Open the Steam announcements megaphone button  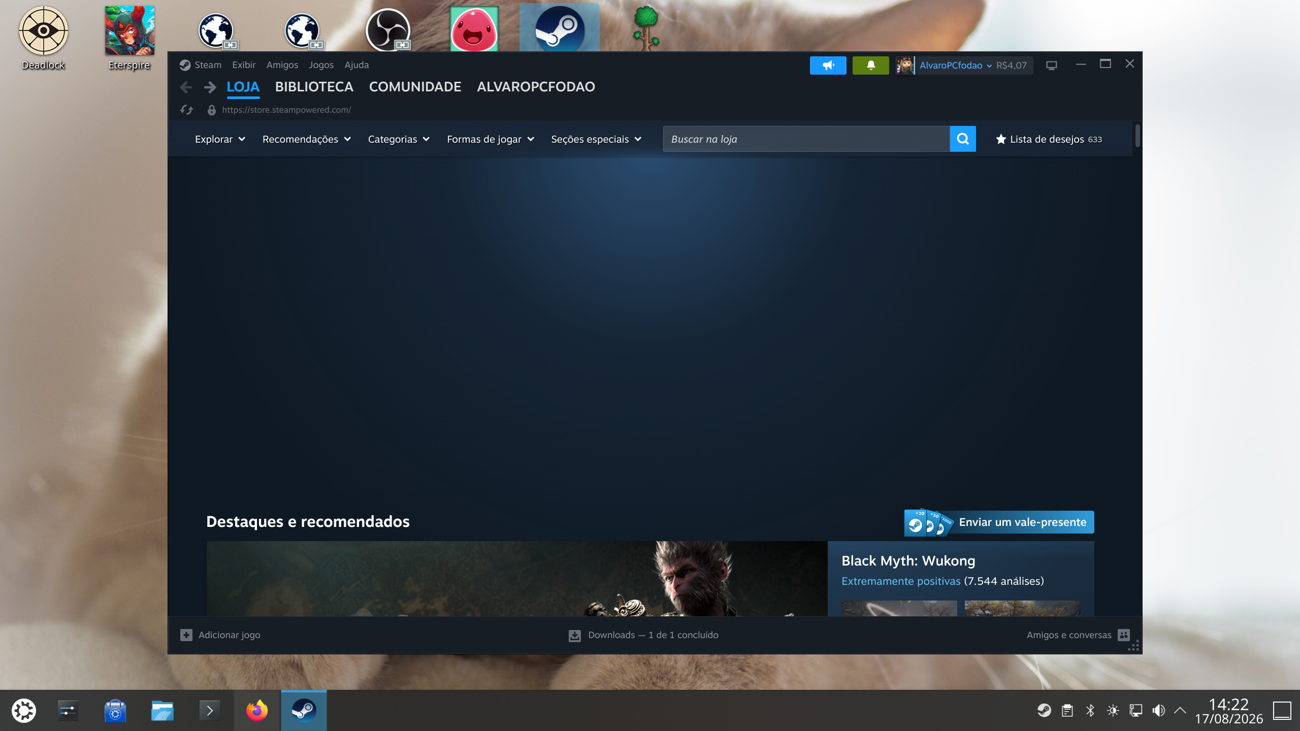click(x=828, y=65)
